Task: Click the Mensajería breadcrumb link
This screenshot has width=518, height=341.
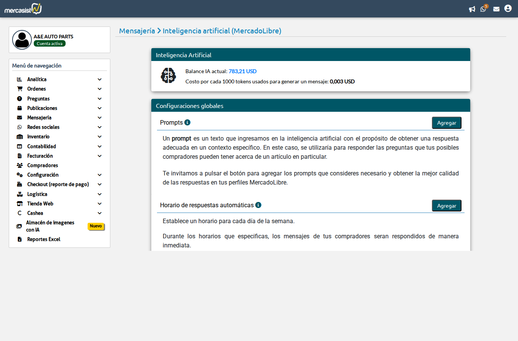Action: [137, 31]
